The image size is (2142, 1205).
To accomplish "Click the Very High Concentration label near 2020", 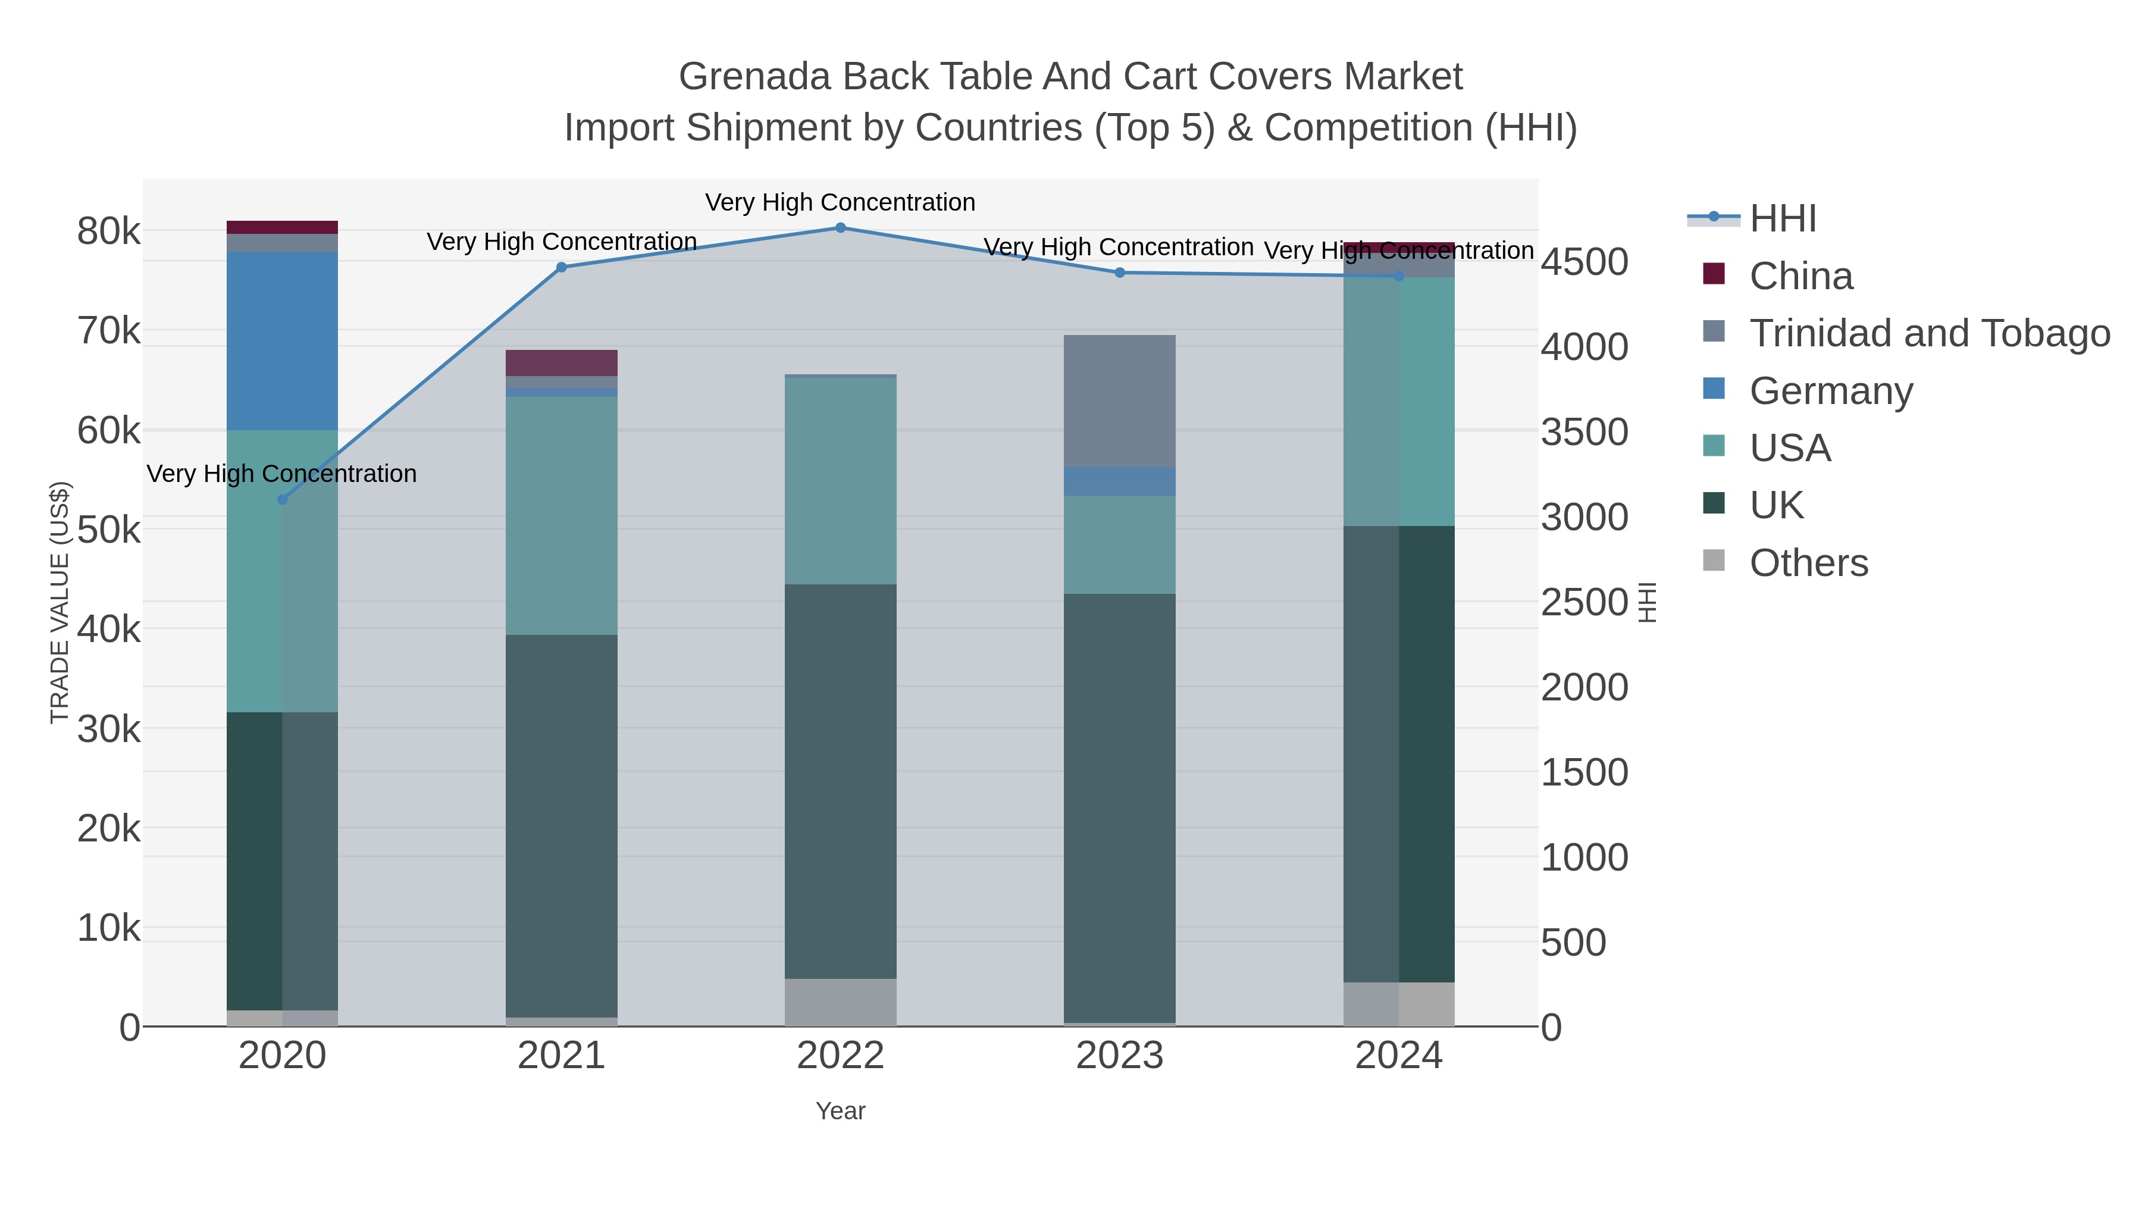I will (282, 474).
